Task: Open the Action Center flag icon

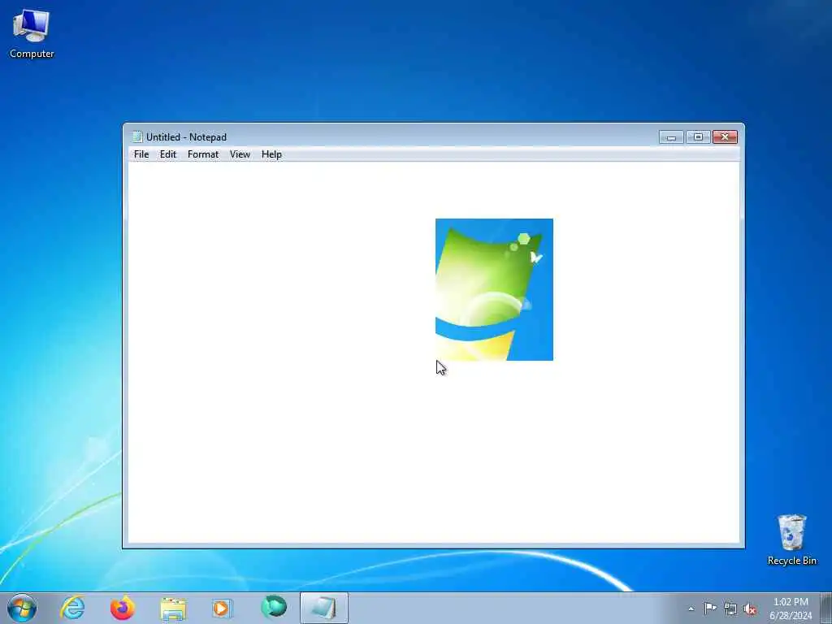Action: 710,609
